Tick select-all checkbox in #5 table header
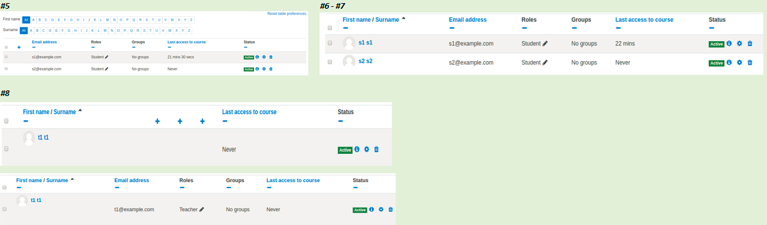Screen dimensions: 767x225 click(6, 47)
